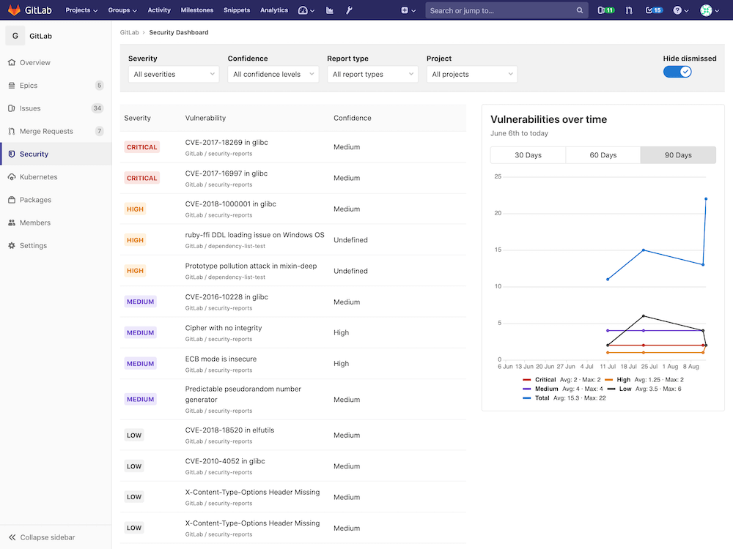Screen dimensions: 733x549
Task: Open the wrench admin area icon
Action: coord(349,10)
